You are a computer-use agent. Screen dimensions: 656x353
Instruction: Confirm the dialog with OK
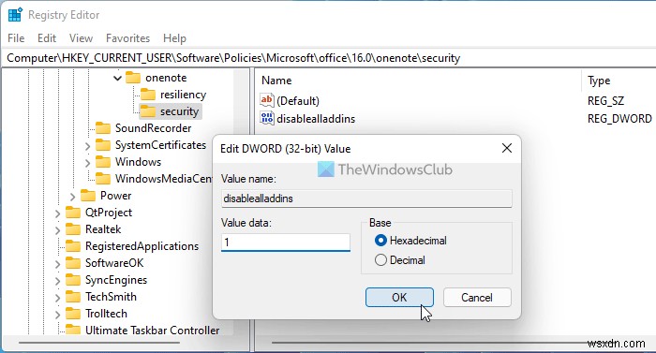click(x=399, y=298)
